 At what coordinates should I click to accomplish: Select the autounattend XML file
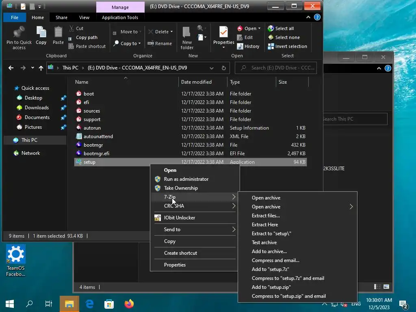tap(190, 136)
